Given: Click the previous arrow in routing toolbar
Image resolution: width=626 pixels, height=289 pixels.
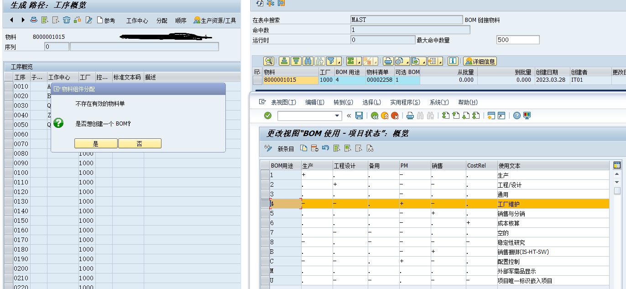Looking at the screenshot, I should pyautogui.click(x=11, y=20).
